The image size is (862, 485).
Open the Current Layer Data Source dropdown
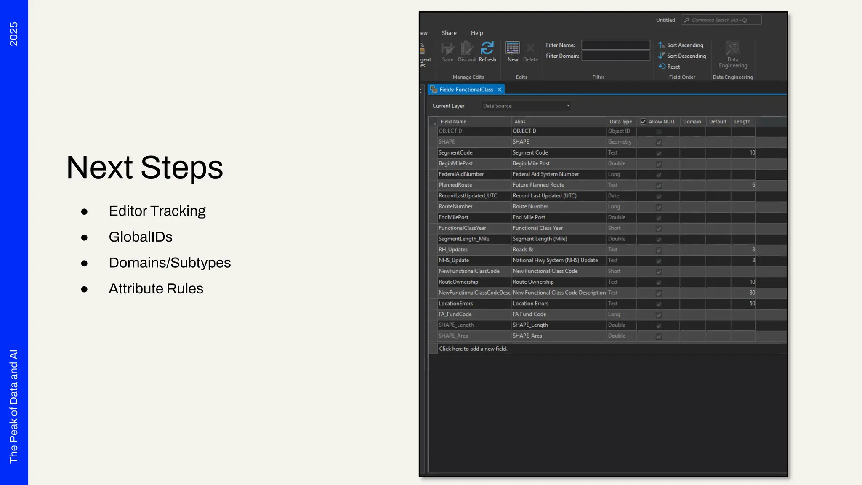pos(526,106)
